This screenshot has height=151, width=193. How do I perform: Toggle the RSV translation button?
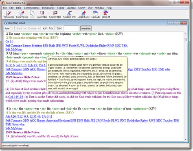coord(51,29)
